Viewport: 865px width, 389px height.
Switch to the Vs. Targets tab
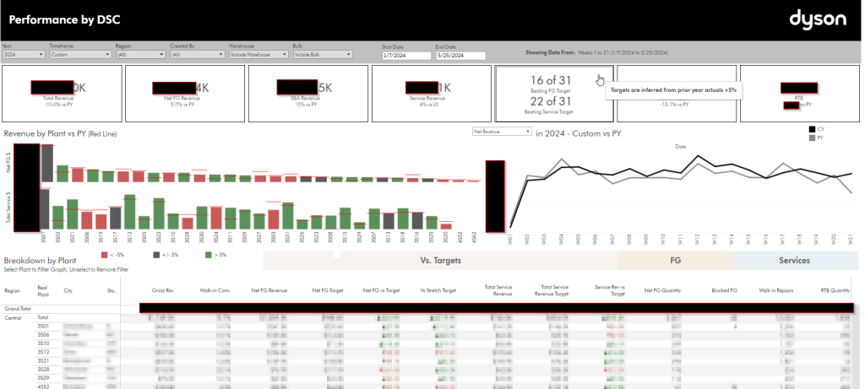click(x=440, y=261)
